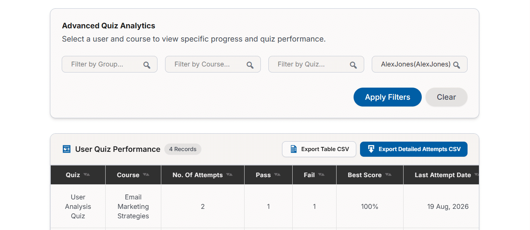
Task: Sort by Fail column arrows
Action: tap(321, 174)
